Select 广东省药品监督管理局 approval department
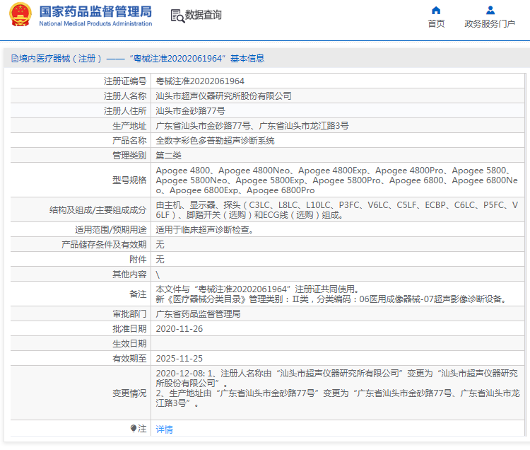 pyautogui.click(x=198, y=314)
